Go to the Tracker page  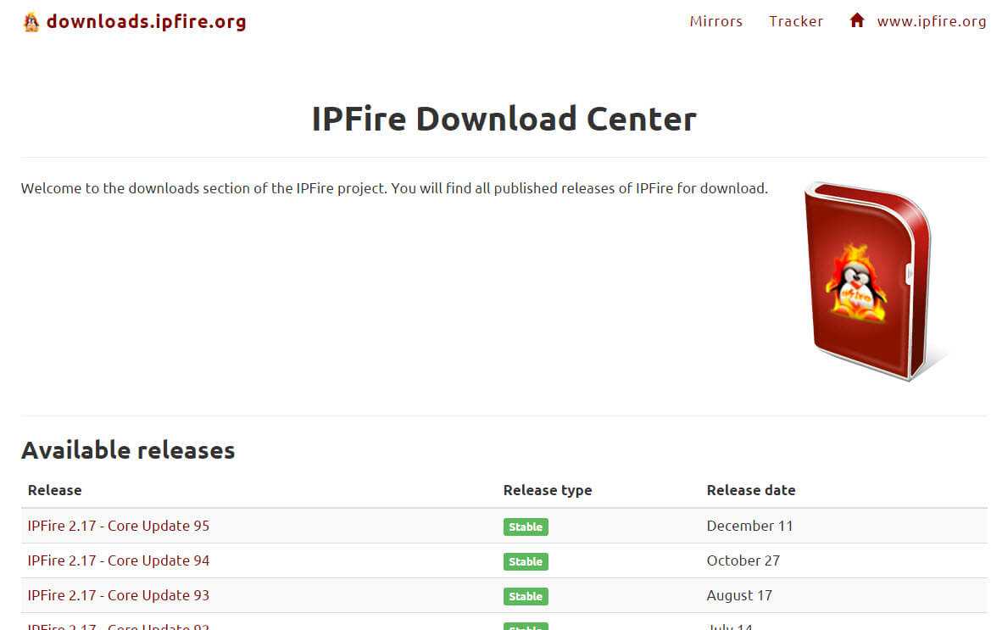795,22
